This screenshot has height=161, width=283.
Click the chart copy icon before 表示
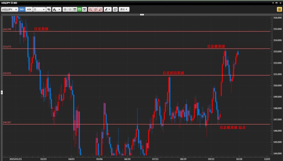pyautogui.click(x=115, y=9)
